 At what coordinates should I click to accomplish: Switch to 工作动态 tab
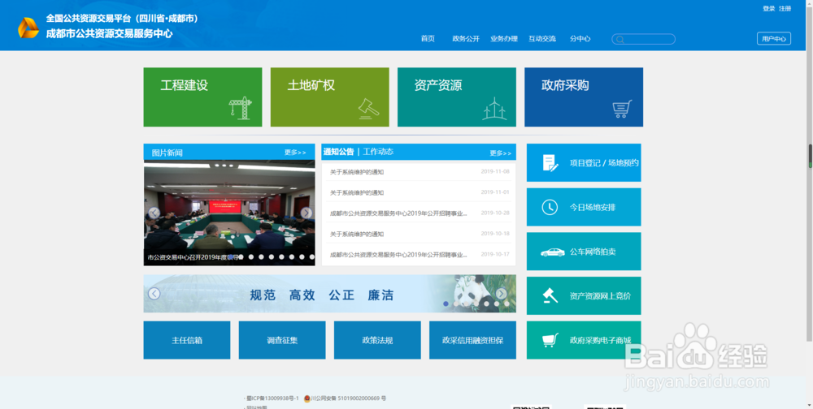tap(378, 152)
